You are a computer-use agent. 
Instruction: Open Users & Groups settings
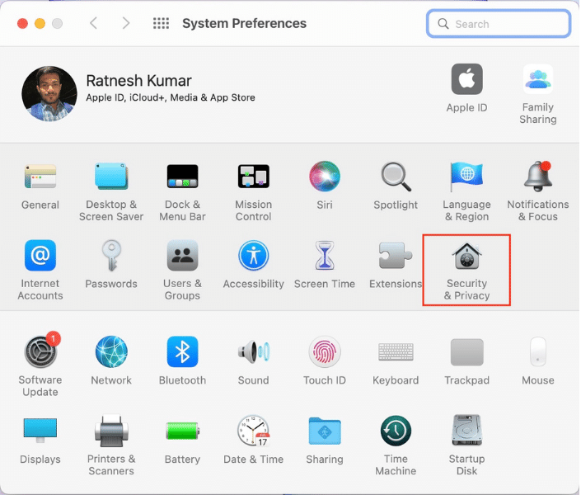[x=182, y=255]
